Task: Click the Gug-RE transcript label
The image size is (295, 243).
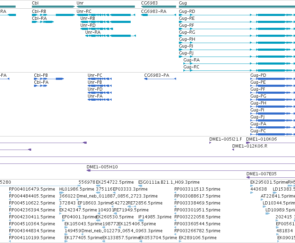Action: (187, 18)
